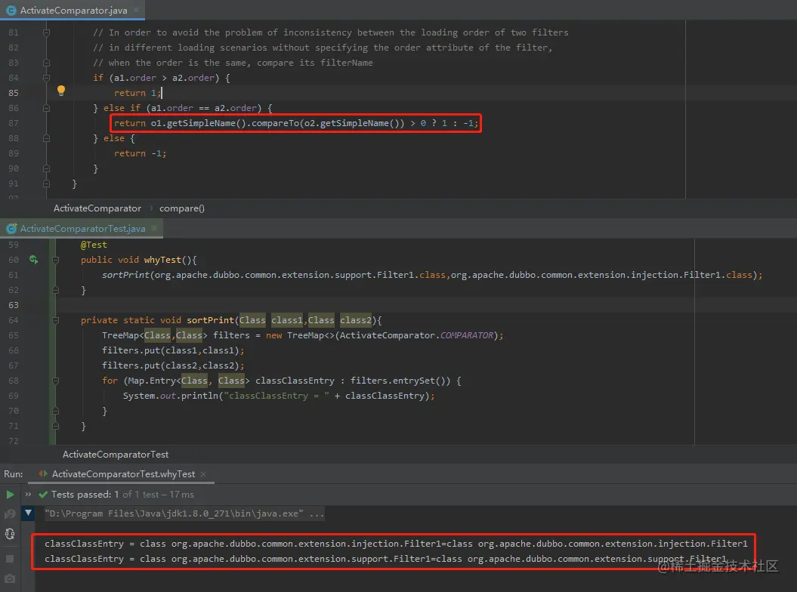Rerun the test with the green play icon
The width and height of the screenshot is (797, 592).
(10, 495)
